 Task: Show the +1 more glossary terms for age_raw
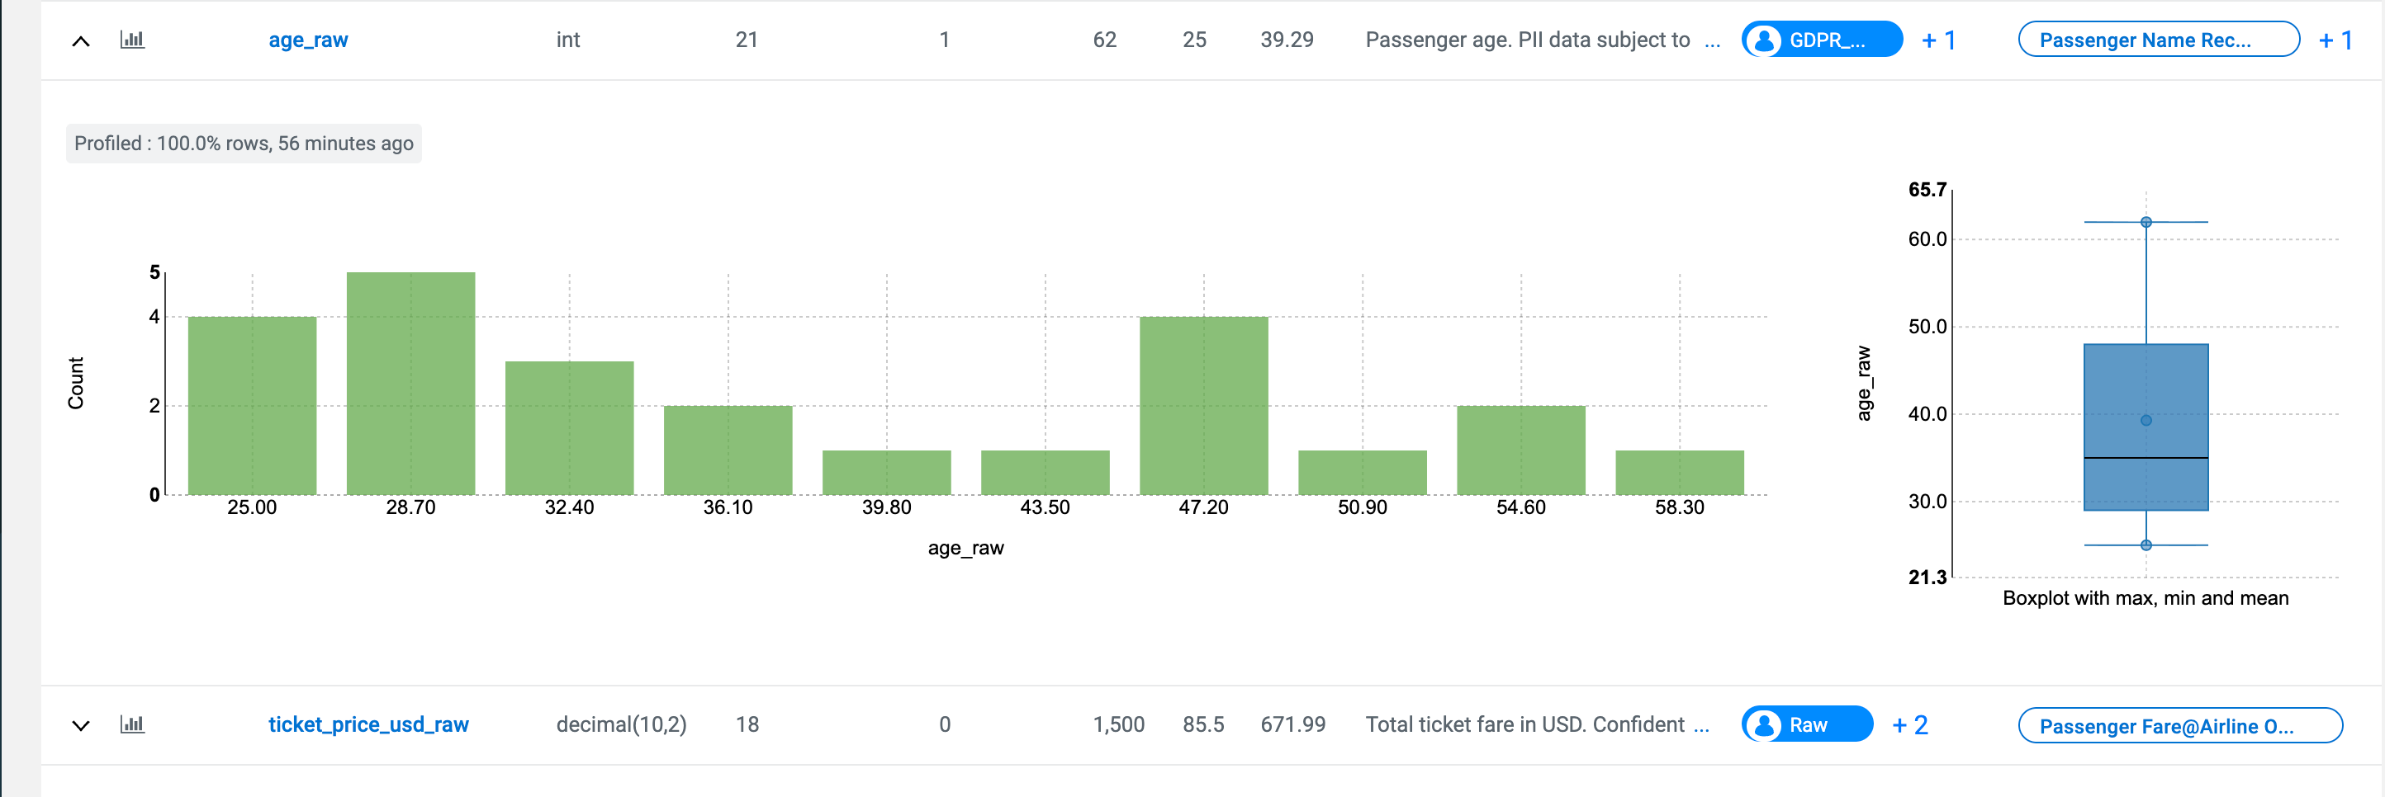[2335, 40]
